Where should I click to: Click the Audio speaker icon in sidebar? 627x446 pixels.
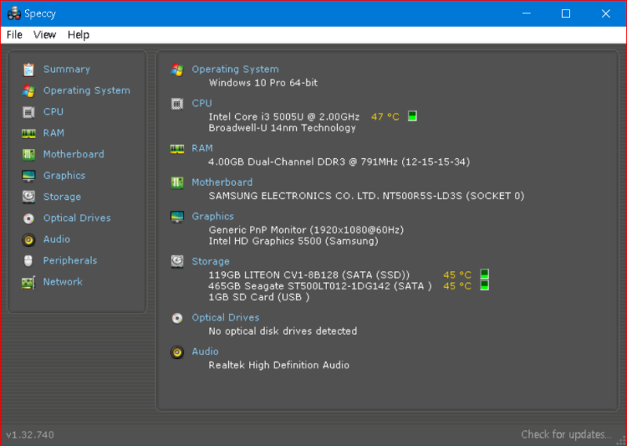[28, 239]
